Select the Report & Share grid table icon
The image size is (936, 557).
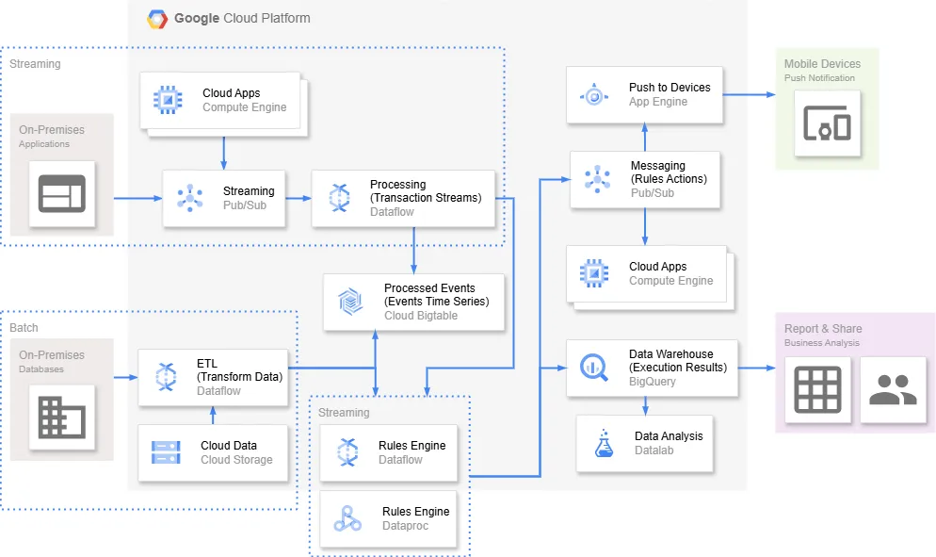pyautogui.click(x=817, y=389)
